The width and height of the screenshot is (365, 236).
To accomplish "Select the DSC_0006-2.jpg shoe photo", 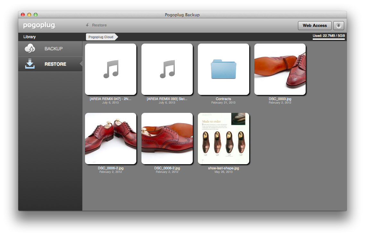I will (x=111, y=139).
